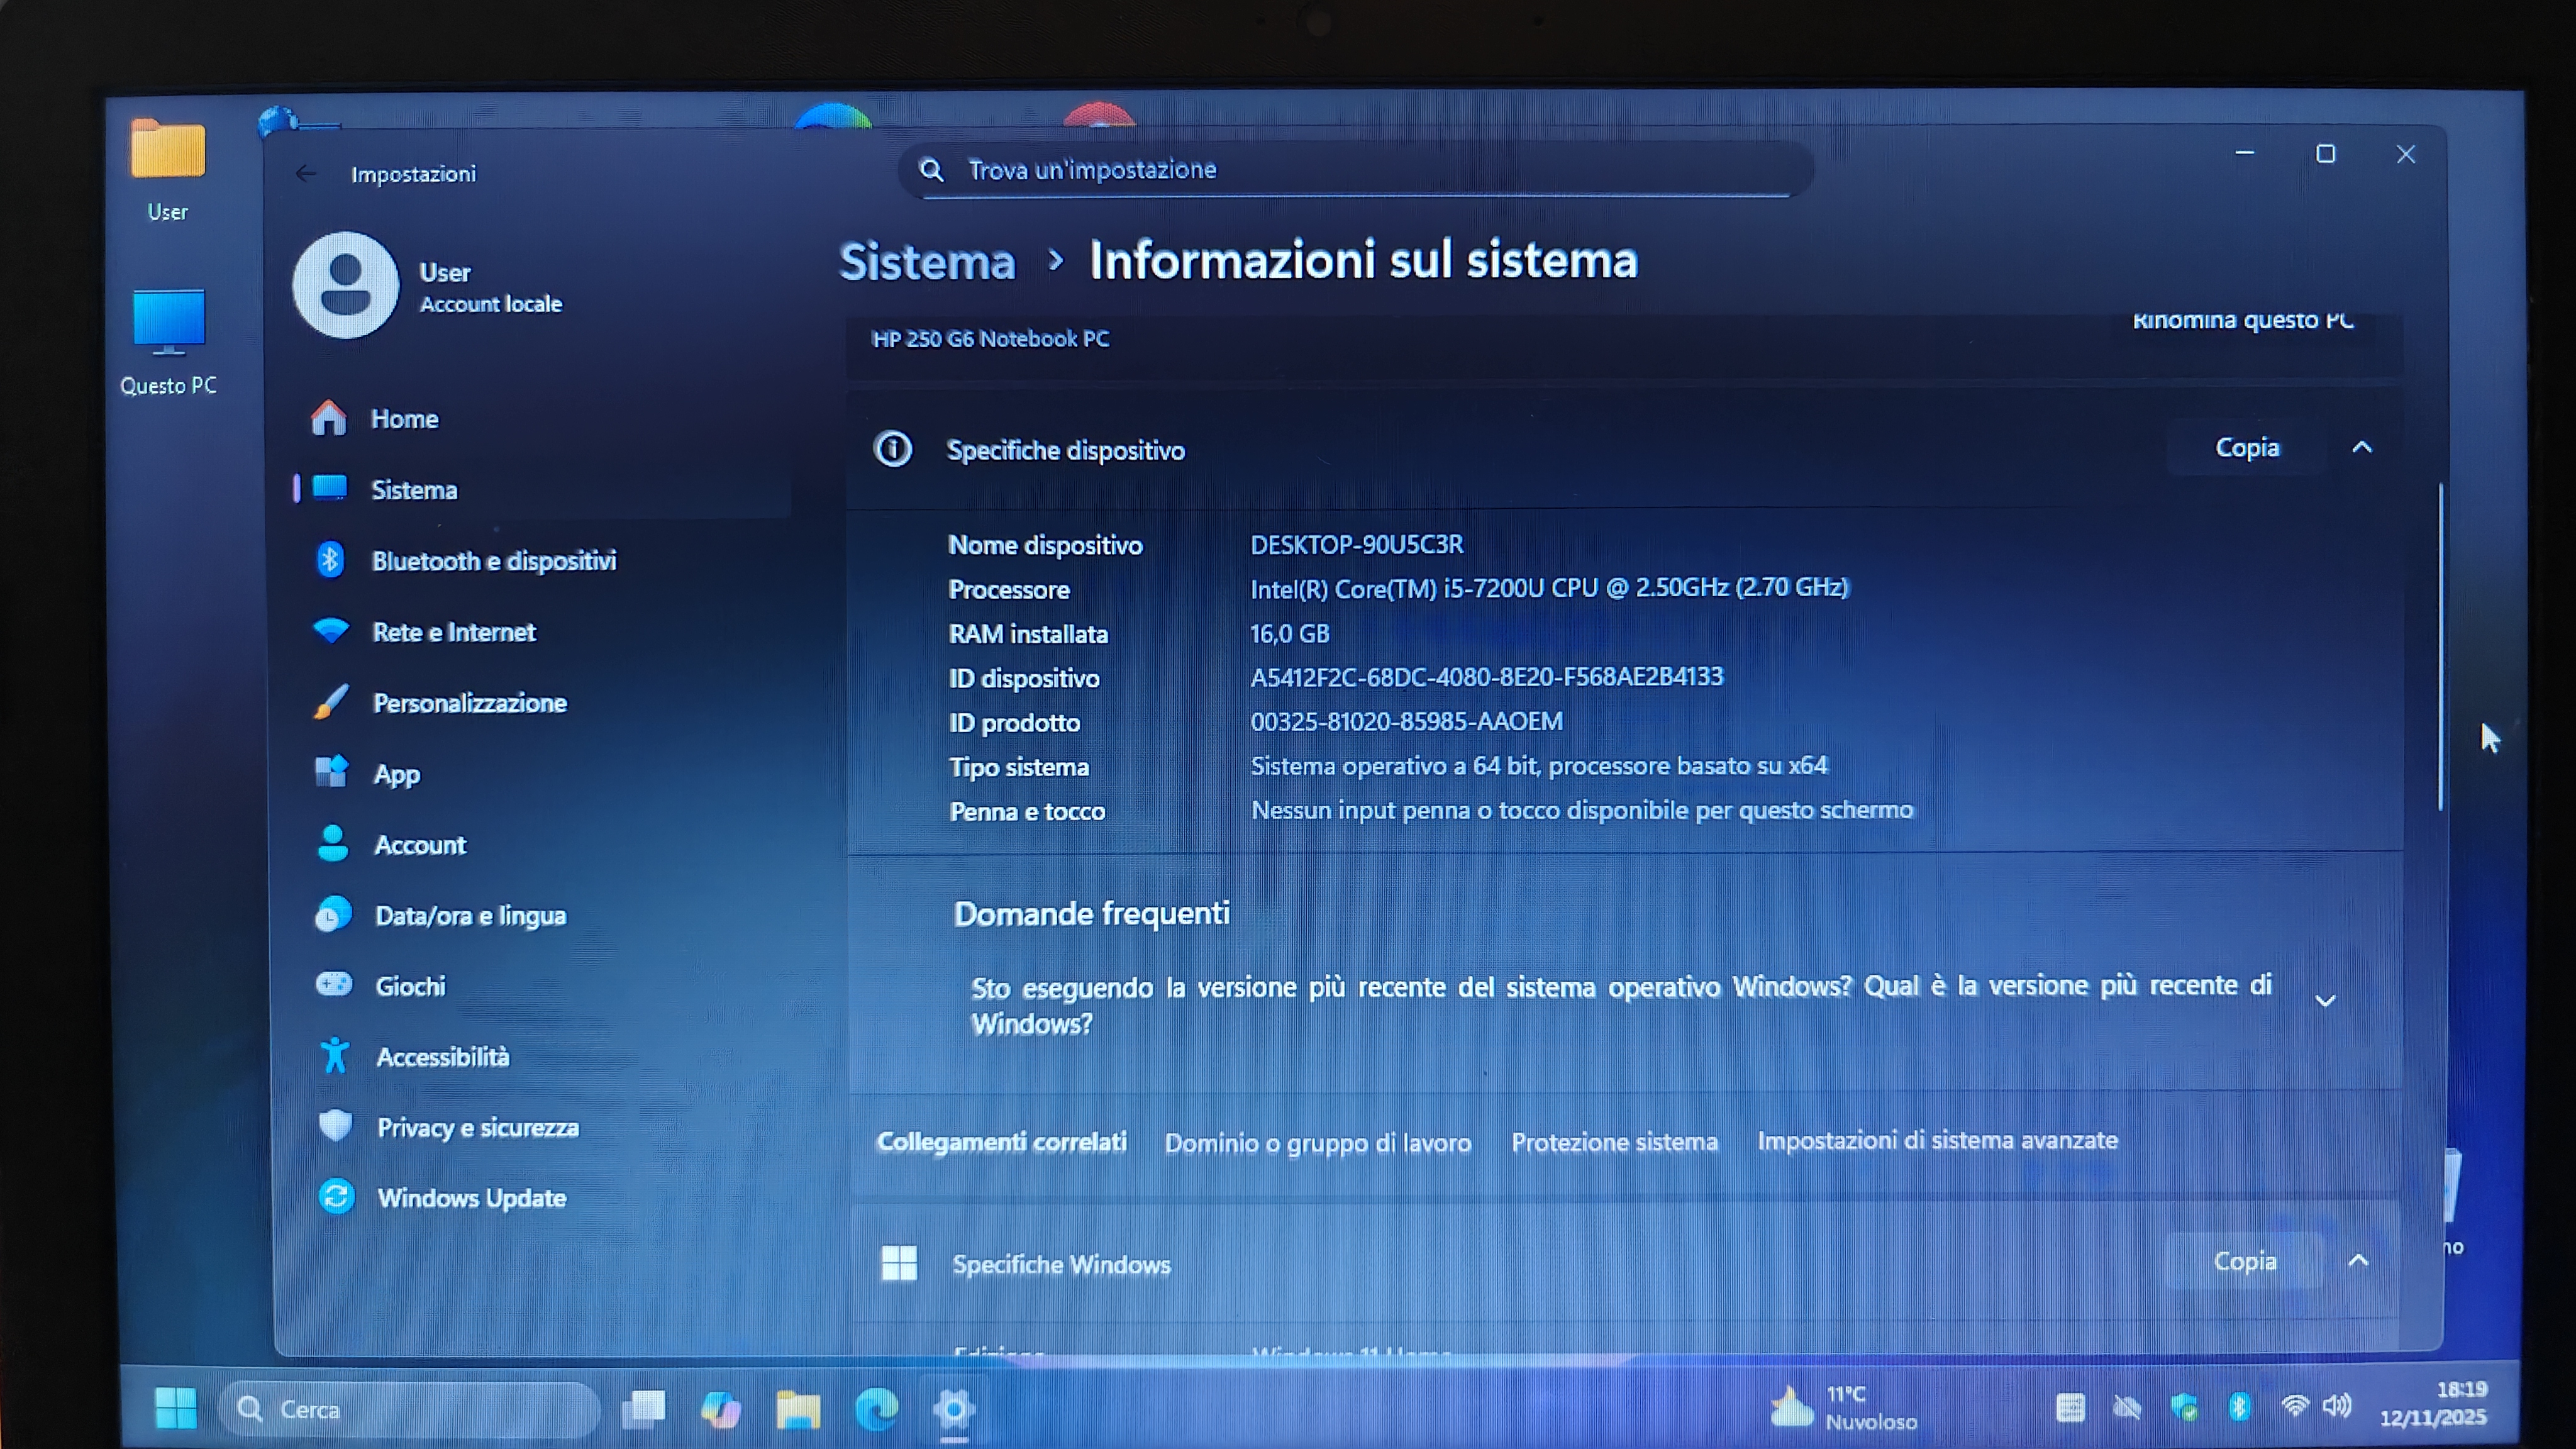Collapse the Specifiche dispositivo section
Image resolution: width=2576 pixels, height=1449 pixels.
(2362, 448)
